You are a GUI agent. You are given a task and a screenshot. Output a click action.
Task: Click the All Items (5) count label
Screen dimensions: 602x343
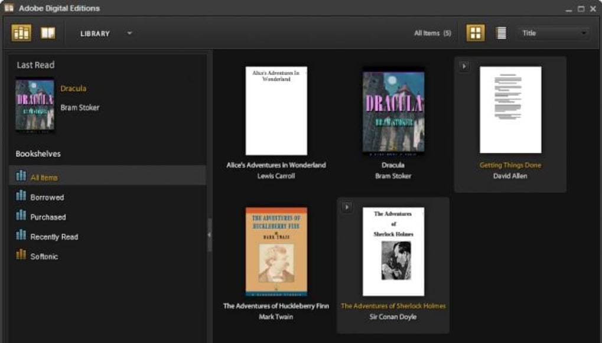point(432,34)
